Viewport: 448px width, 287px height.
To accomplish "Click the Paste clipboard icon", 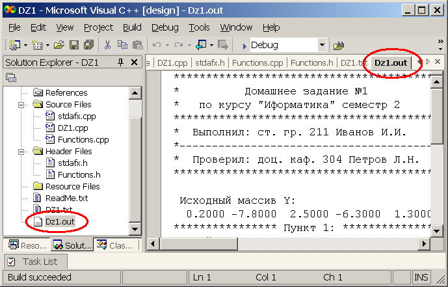I will [137, 45].
